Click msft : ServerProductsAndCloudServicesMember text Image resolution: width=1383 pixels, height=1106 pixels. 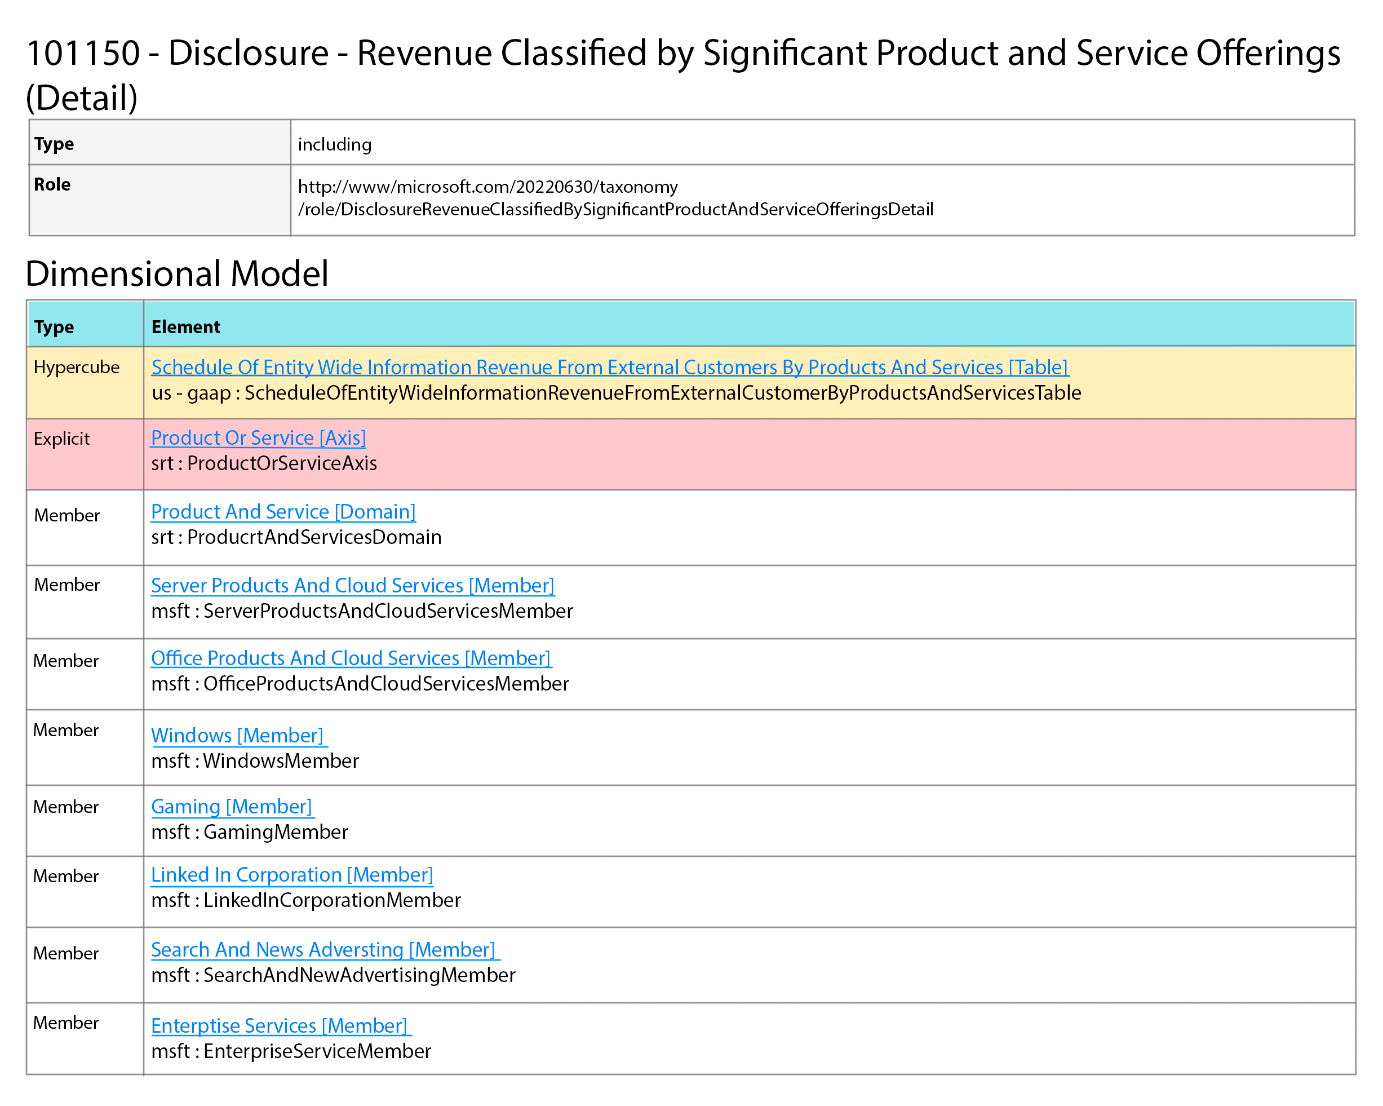(x=362, y=610)
